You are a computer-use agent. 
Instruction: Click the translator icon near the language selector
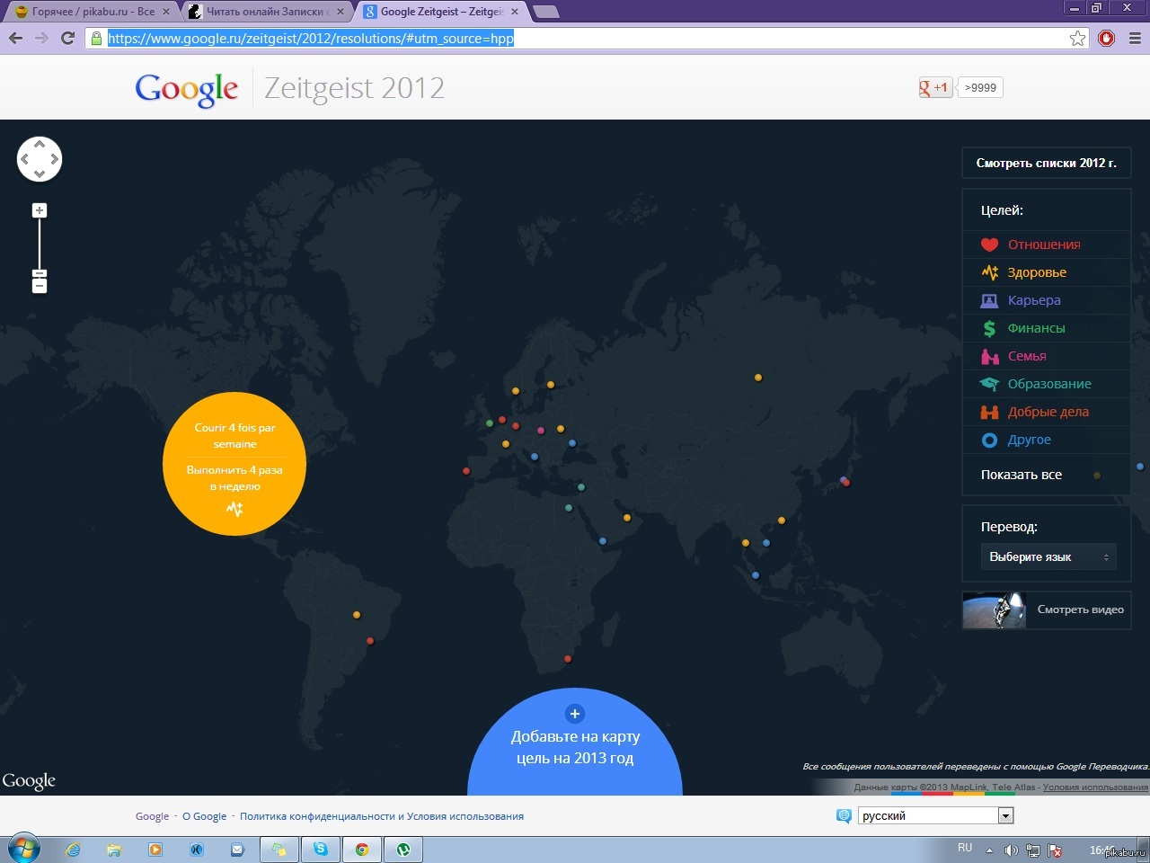(844, 815)
